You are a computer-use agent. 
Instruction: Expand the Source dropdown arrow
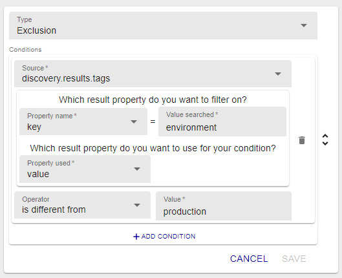(278, 74)
